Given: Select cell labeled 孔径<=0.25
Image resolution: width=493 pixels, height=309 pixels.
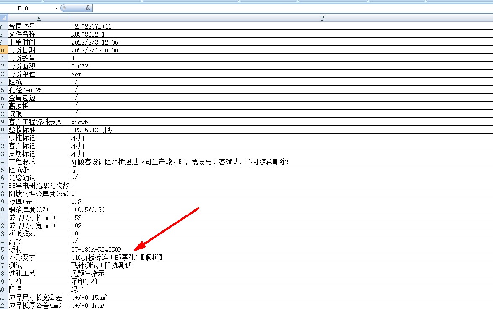Looking at the screenshot, I should point(39,90).
